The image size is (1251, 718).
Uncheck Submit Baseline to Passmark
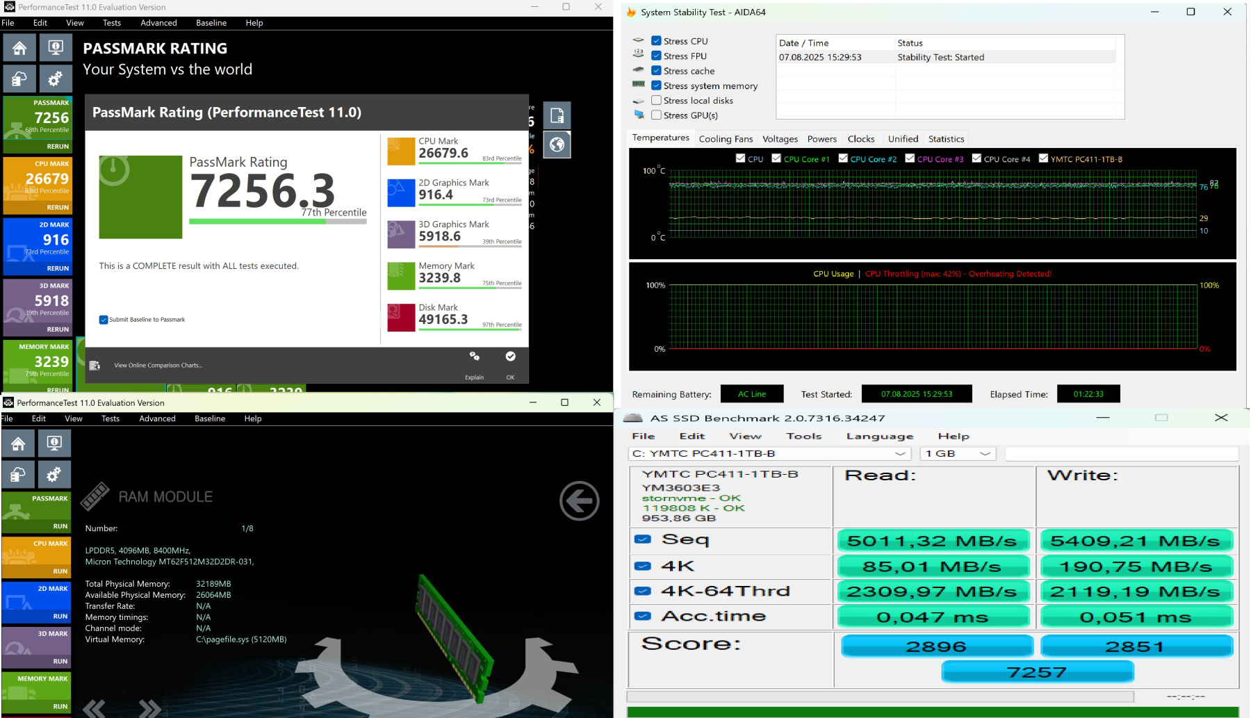click(104, 320)
